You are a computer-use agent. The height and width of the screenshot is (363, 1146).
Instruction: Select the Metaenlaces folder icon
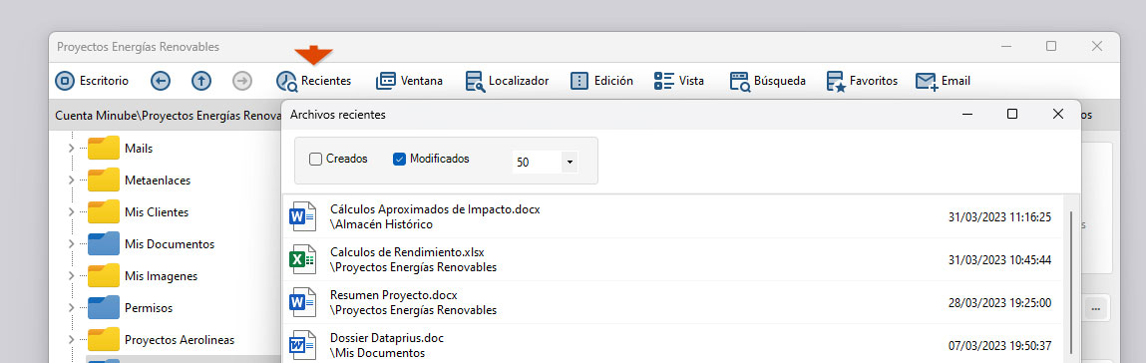103,180
